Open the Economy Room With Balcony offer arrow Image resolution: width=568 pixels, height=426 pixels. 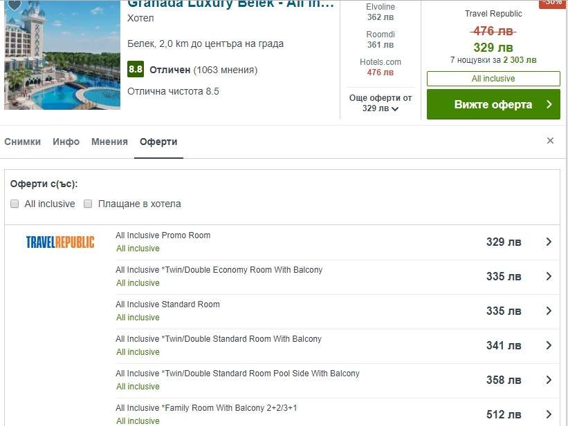(x=549, y=276)
